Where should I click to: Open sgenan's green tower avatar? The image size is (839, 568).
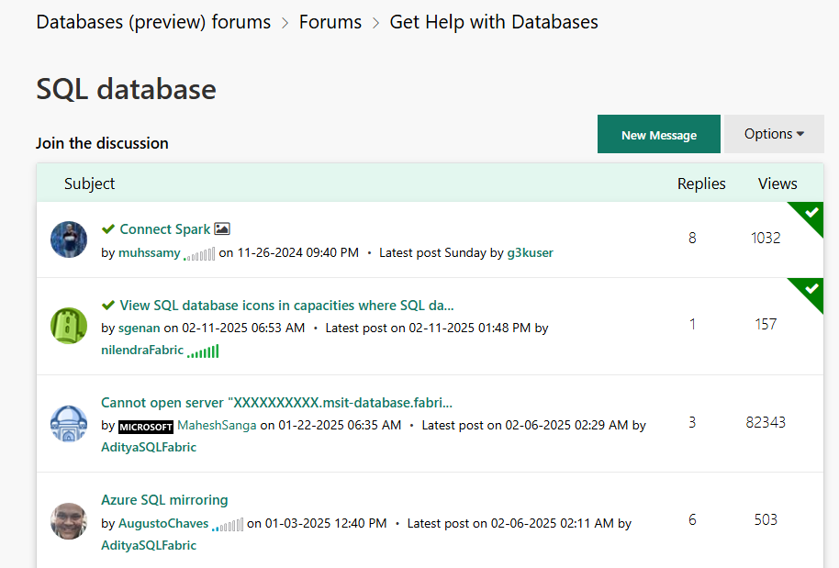69,326
